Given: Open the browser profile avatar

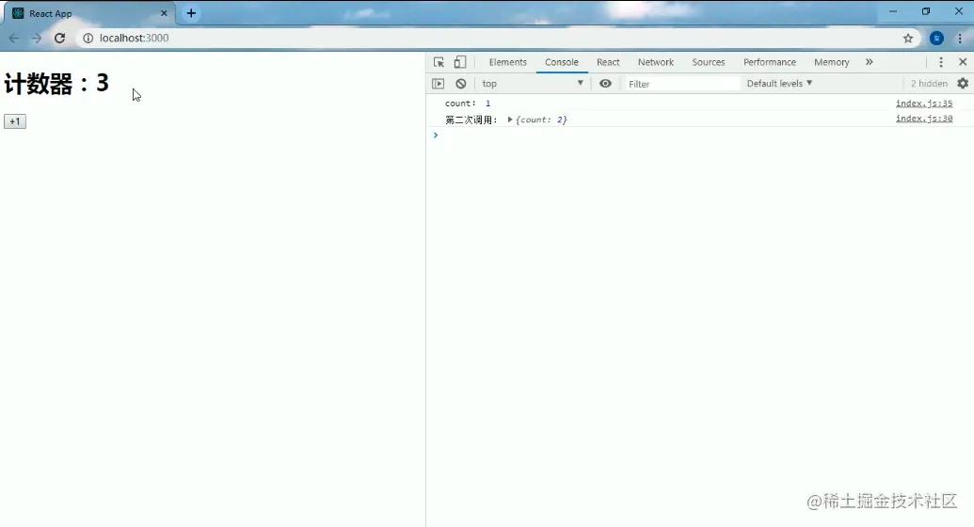Looking at the screenshot, I should coord(936,38).
